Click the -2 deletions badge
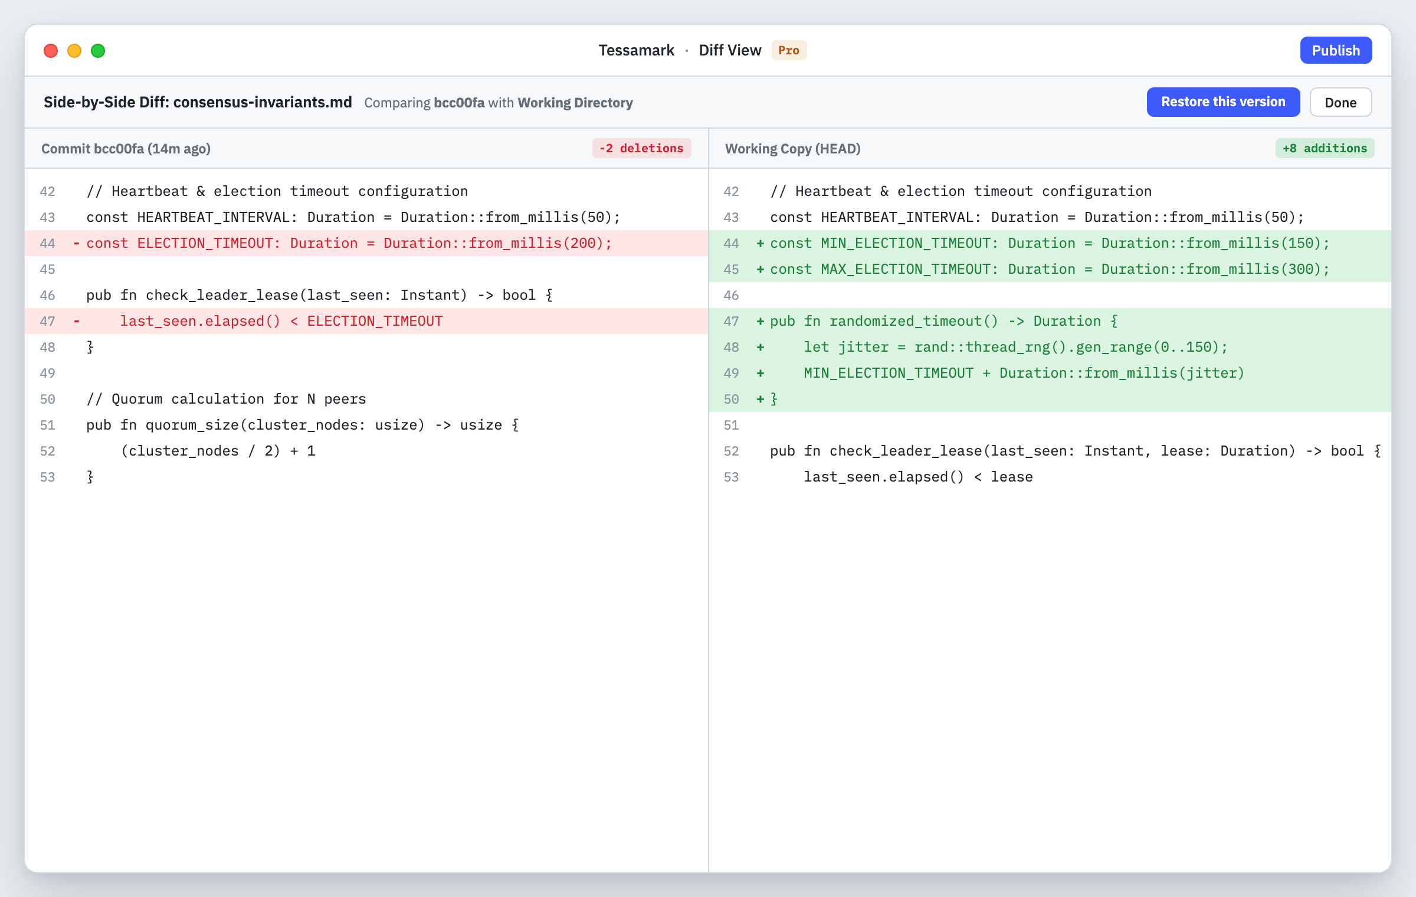This screenshot has height=897, width=1416. (641, 148)
